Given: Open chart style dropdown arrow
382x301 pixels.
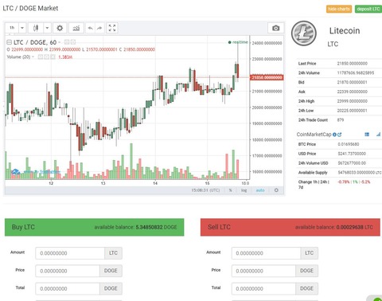Looking at the screenshot, I should click(47, 28).
